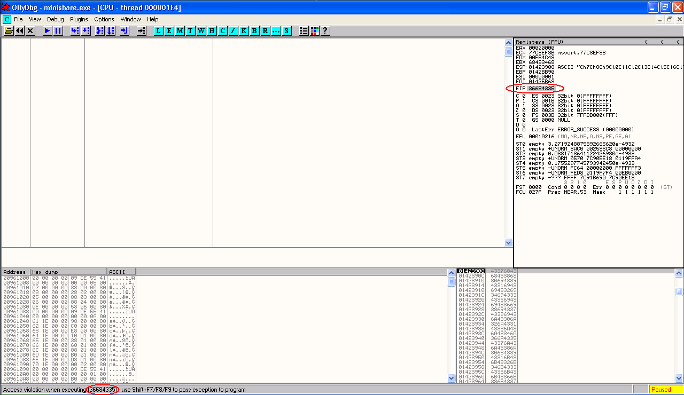This screenshot has height=395, width=684.
Task: Select the EDI register value 01425B68
Action: click(x=542, y=82)
